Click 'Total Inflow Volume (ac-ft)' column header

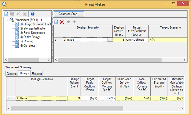[142, 86]
